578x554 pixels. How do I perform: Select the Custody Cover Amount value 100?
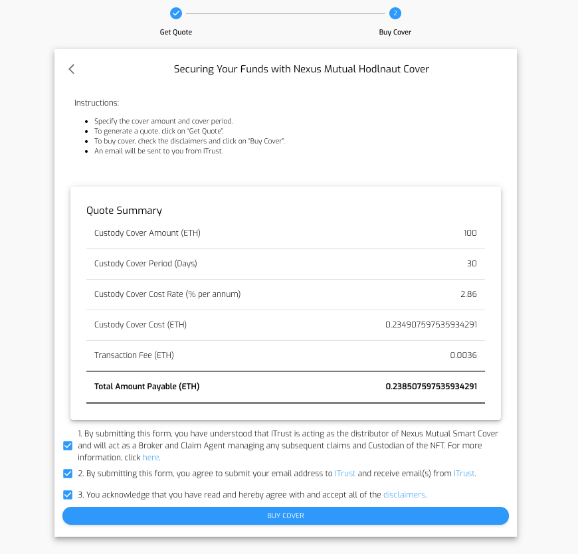pos(470,233)
